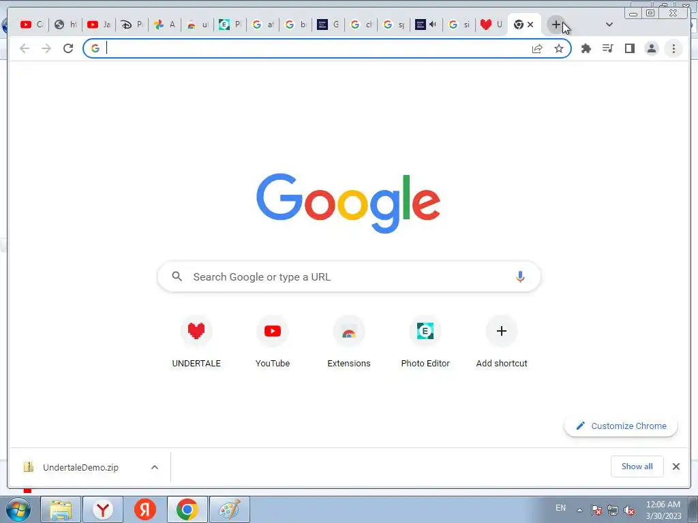
Task: Open the YouTube shortcut
Action: point(273,342)
